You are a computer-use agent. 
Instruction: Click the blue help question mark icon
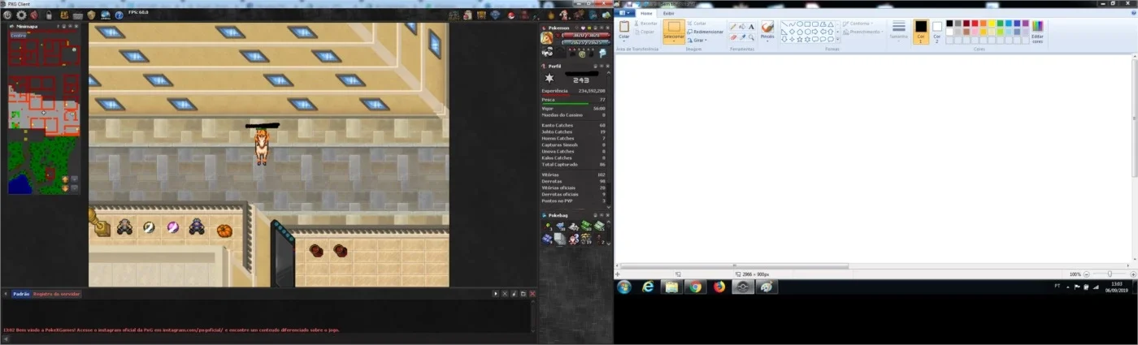(119, 15)
